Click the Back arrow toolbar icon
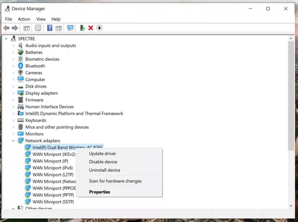Image resolution: width=298 pixels, height=222 pixels. coord(6,28)
